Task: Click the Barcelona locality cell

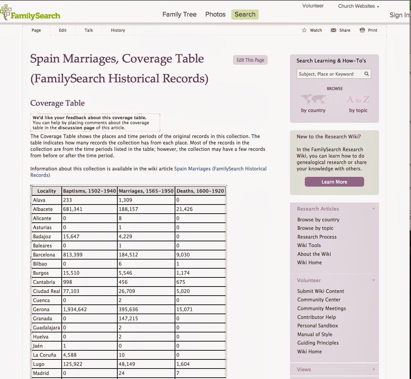Action: (47, 255)
